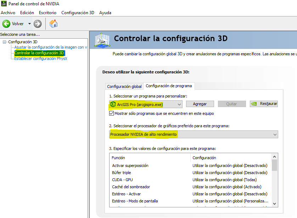Viewport: 297px width, 218px height.
Task: Click shader cache value global (Activado)
Action: pos(227,187)
